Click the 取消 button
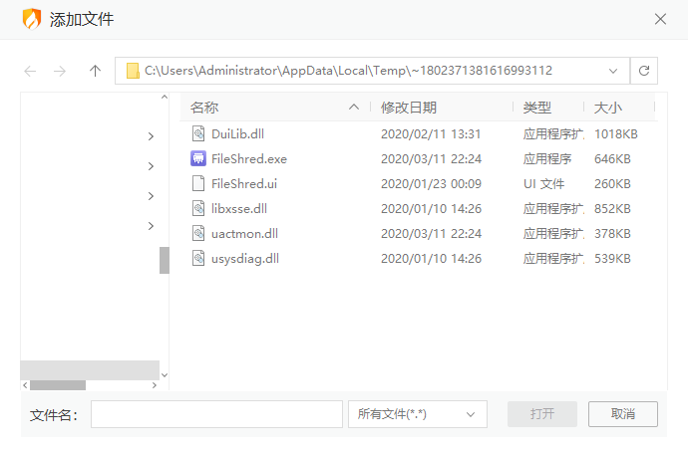Screen dimensions: 688x458 point(623,414)
